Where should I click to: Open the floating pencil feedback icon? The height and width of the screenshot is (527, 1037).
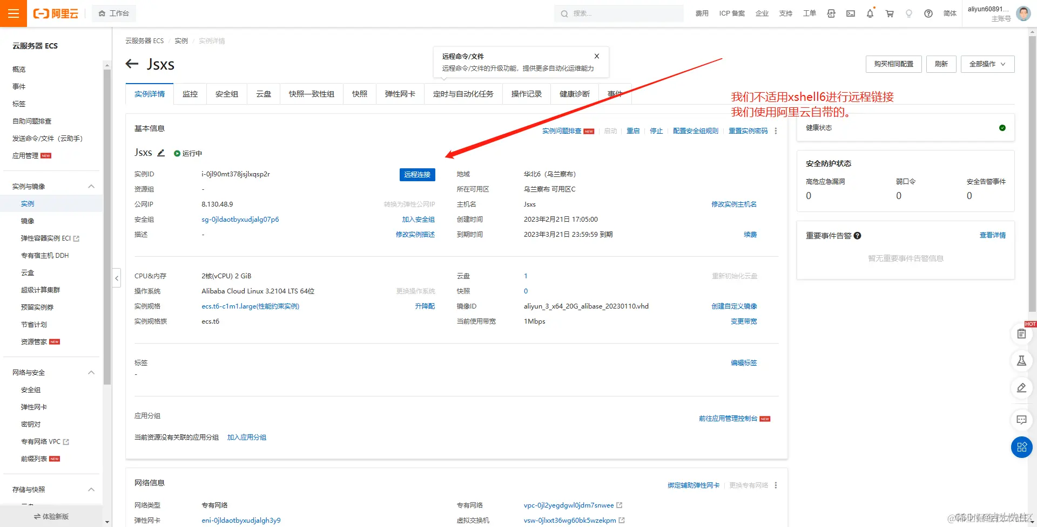point(1021,388)
